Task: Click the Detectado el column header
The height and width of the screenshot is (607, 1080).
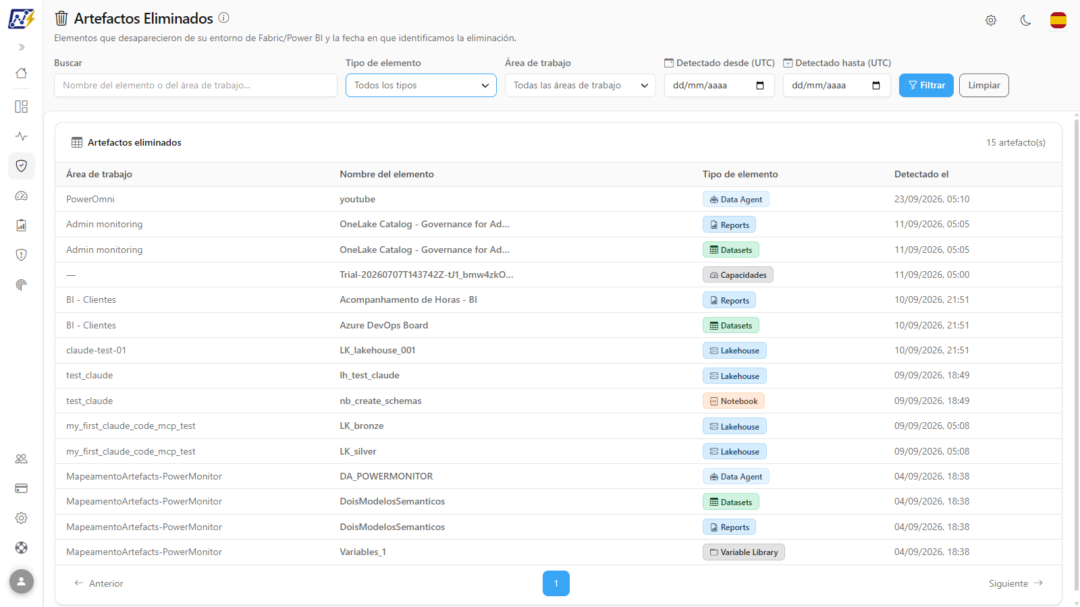Action: click(921, 174)
